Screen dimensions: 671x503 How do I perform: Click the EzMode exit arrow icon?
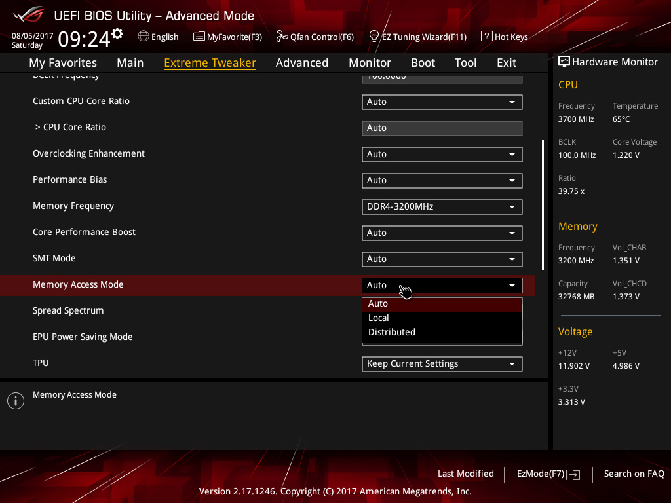click(x=574, y=474)
